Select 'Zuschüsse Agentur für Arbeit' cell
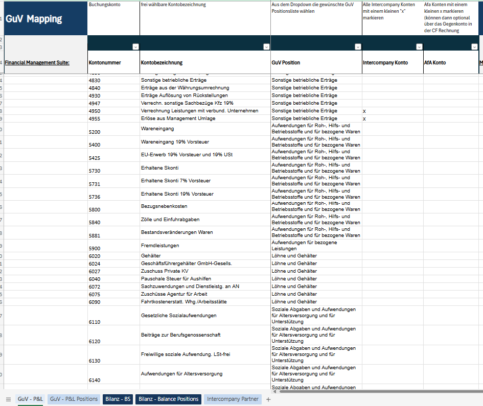Viewport: 483px width, 406px height. click(x=205, y=294)
